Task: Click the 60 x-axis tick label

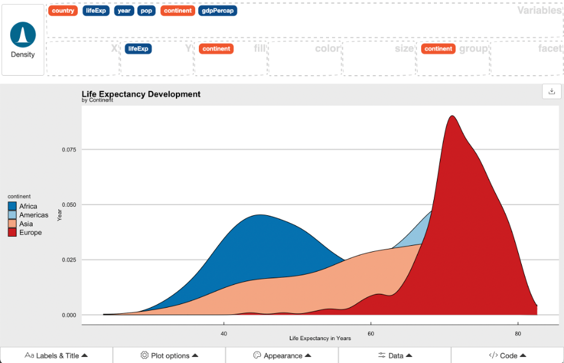Action: tap(371, 334)
